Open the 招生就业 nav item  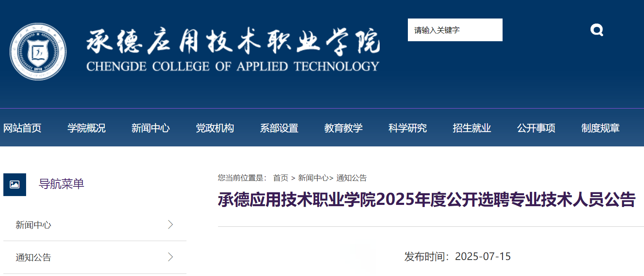472,128
